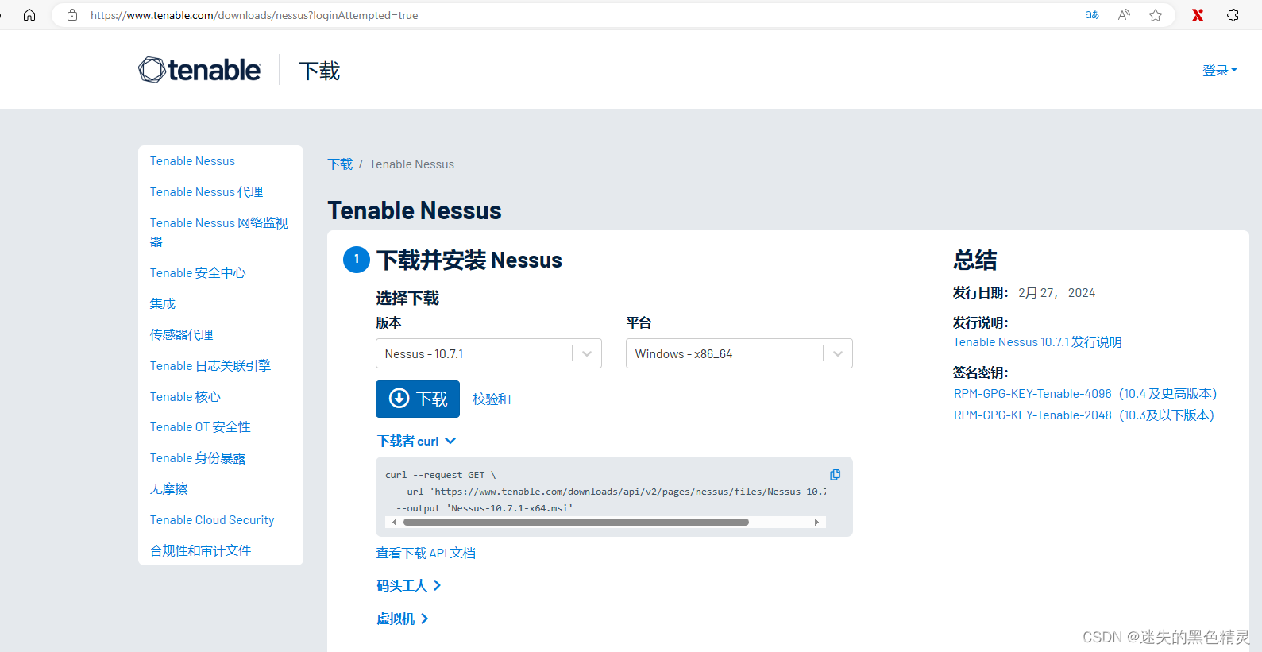Screen dimensions: 1262x652
Task: Select Tenable 安全中心 in sidebar
Action: [x=198, y=272]
